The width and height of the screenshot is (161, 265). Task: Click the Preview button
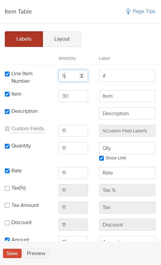click(x=36, y=253)
